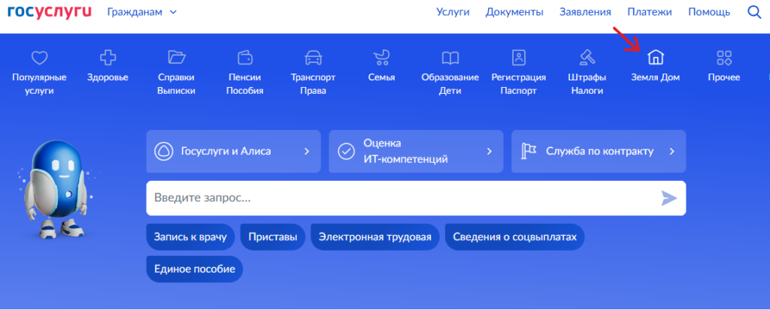Click the heart icon for Популярные услуги
This screenshot has width=770, height=310.
pyautogui.click(x=39, y=58)
